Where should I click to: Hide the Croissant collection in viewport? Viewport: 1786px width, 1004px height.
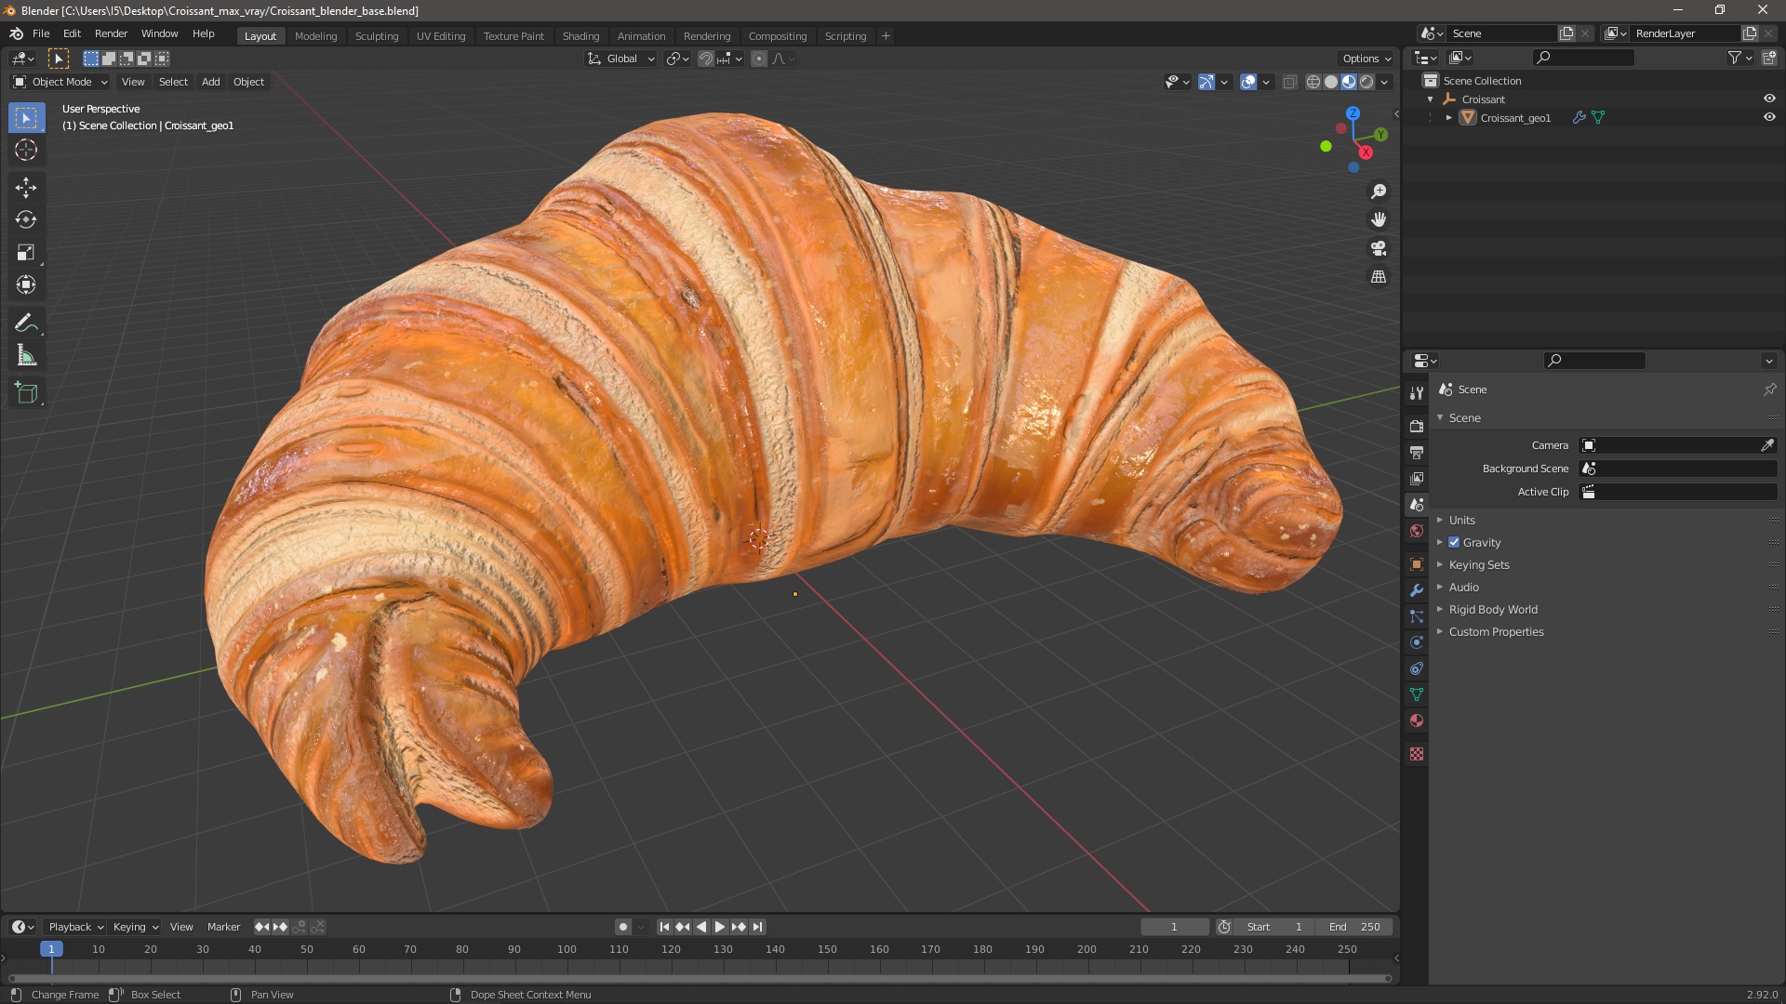[1769, 99]
